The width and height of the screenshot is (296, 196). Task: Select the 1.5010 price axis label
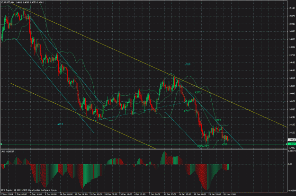click(x=292, y=24)
